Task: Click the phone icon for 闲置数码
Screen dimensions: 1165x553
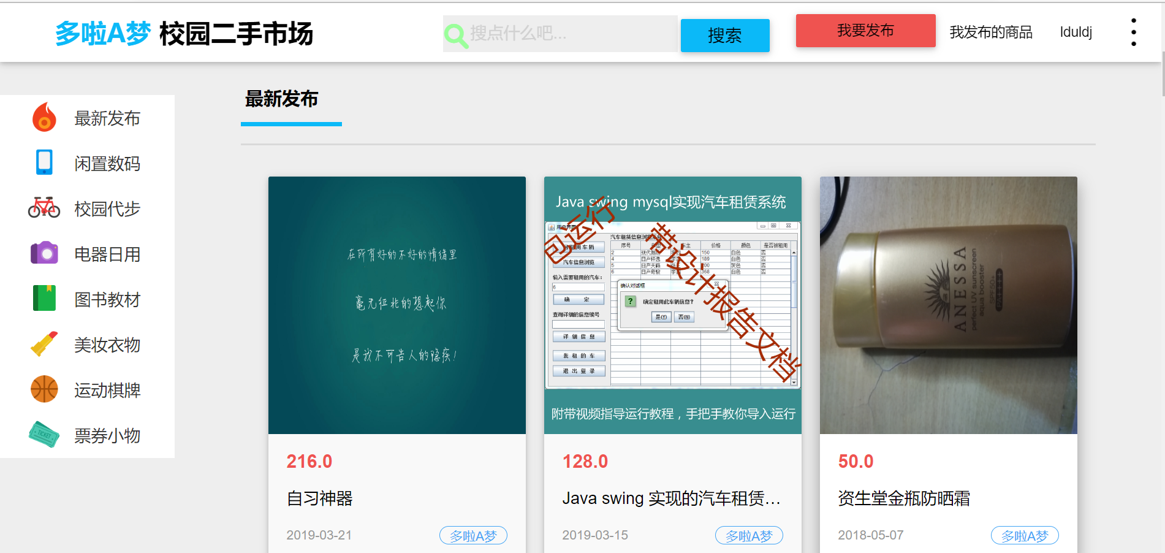Action: point(44,162)
